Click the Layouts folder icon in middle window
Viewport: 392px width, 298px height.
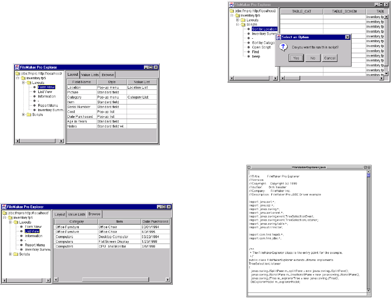(29, 82)
